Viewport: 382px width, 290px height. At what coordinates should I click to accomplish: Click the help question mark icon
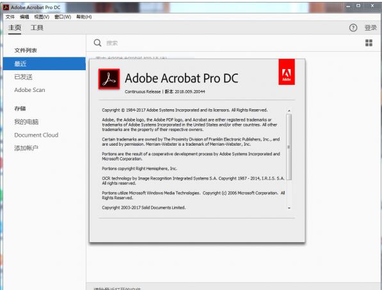(353, 27)
